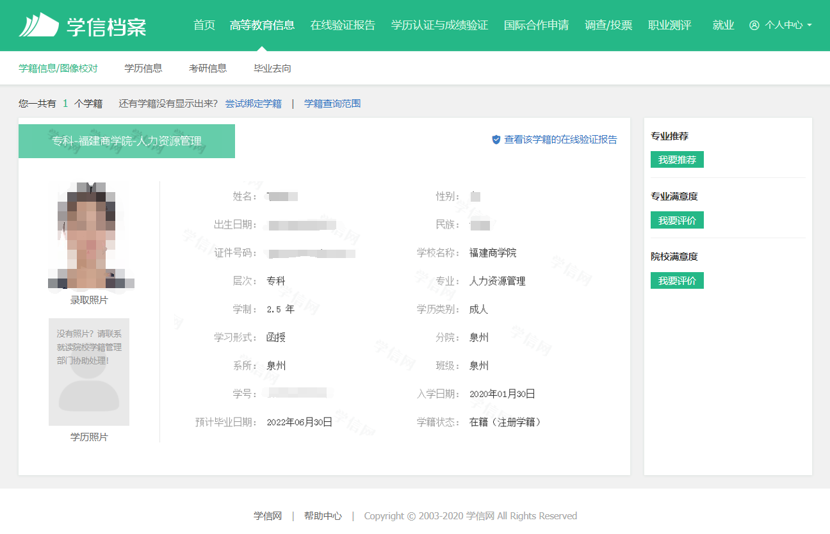
Task: Click the 录取照片 student photo
Action: 90,236
